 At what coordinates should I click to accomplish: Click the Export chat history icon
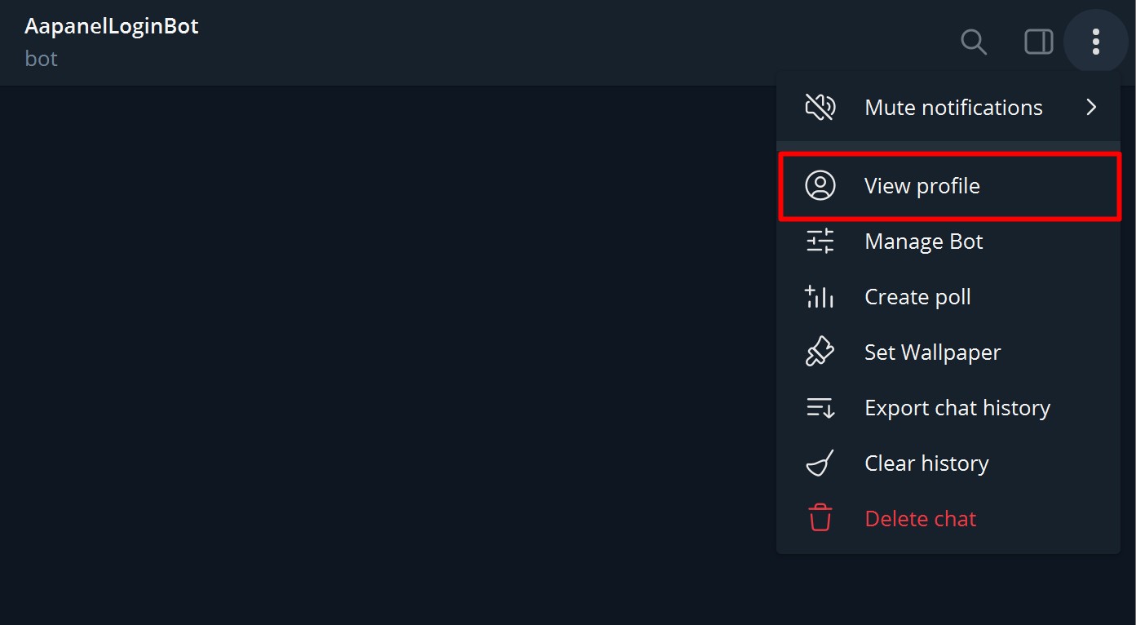click(820, 408)
